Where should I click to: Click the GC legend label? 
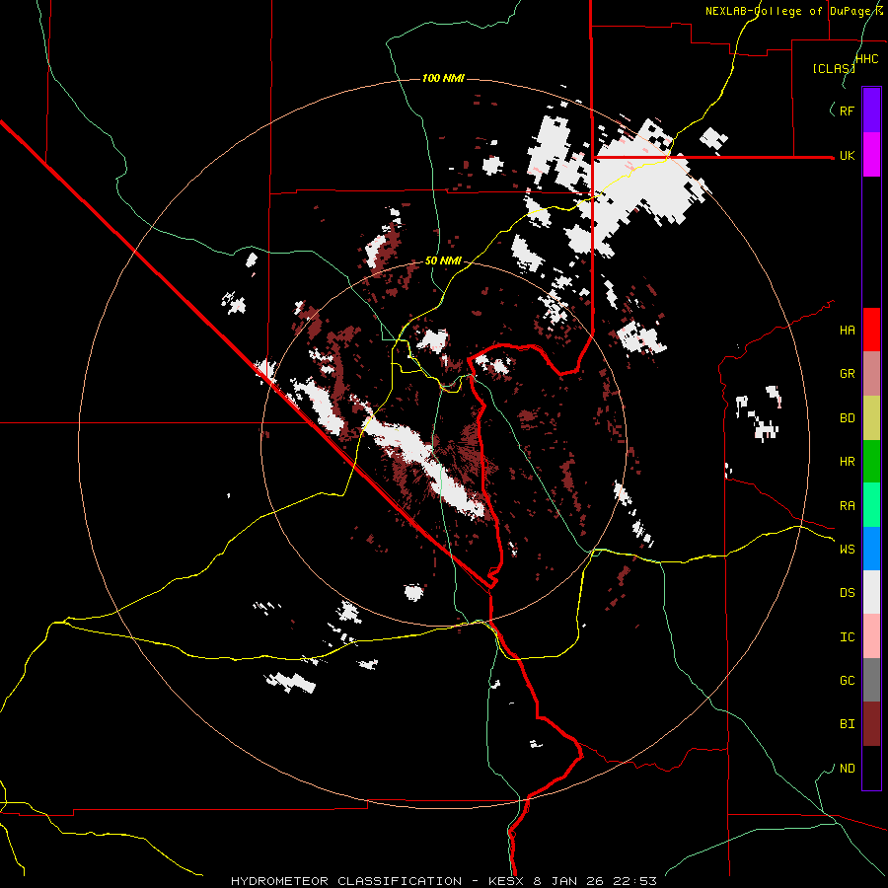[847, 681]
